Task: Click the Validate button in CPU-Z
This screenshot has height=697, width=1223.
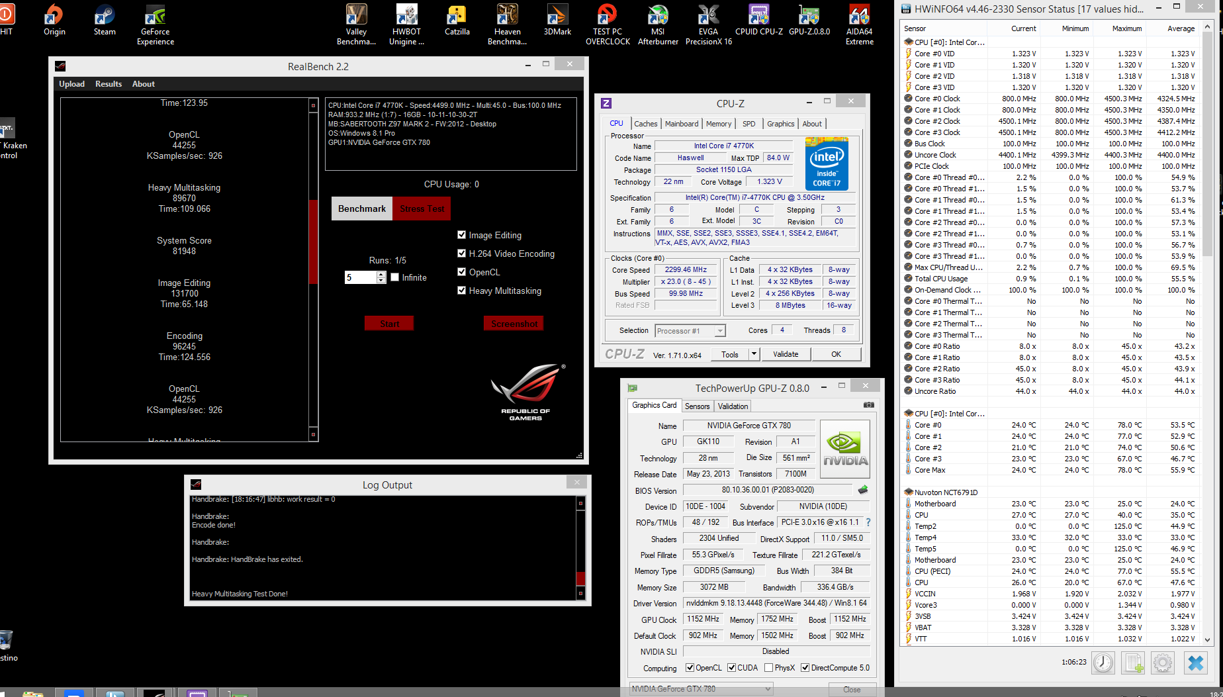Action: (x=786, y=354)
